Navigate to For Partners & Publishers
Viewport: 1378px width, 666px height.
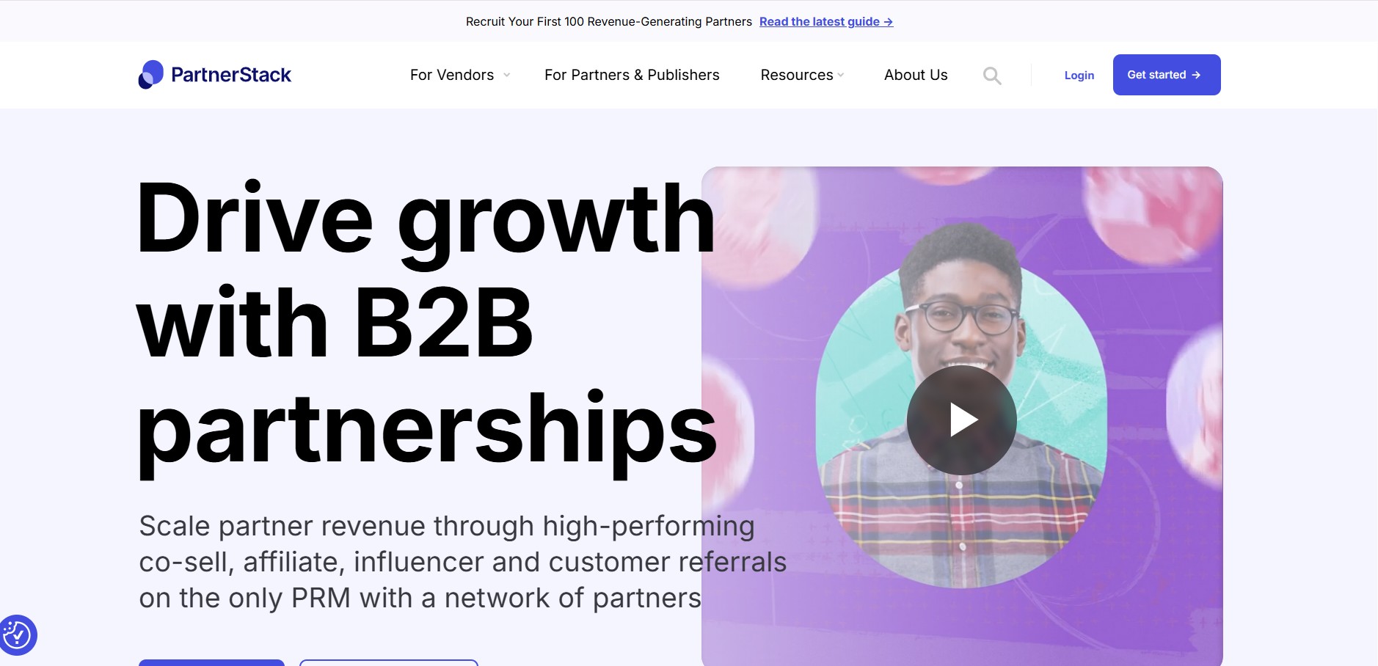pos(631,75)
